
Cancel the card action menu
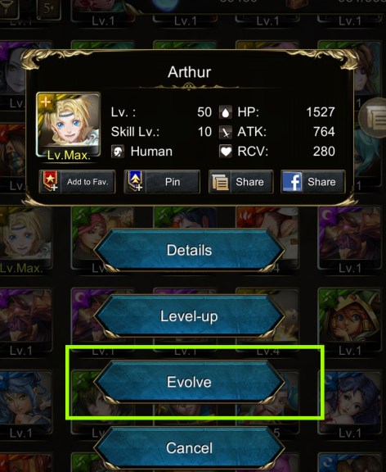(x=189, y=447)
